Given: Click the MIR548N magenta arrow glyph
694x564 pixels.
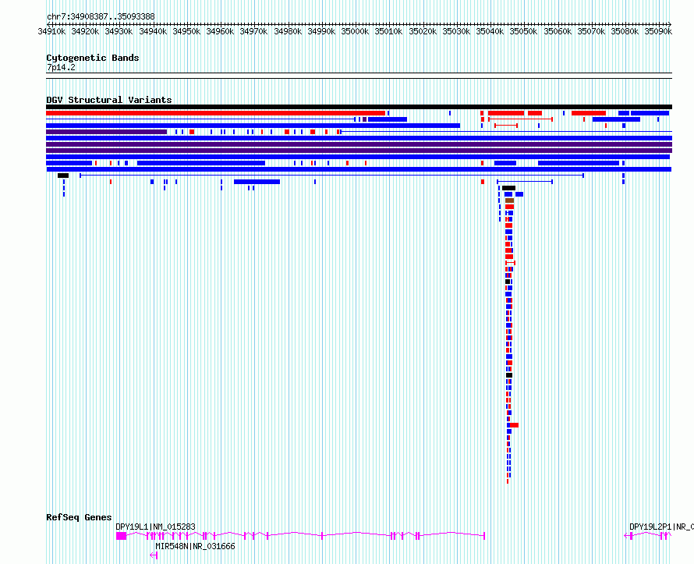Looking at the screenshot, I should pos(154,555).
